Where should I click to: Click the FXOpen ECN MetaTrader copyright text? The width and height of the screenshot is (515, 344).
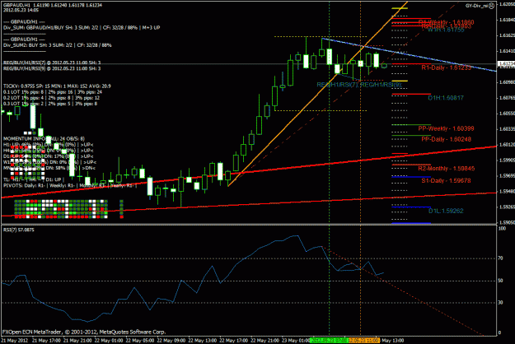click(x=84, y=332)
